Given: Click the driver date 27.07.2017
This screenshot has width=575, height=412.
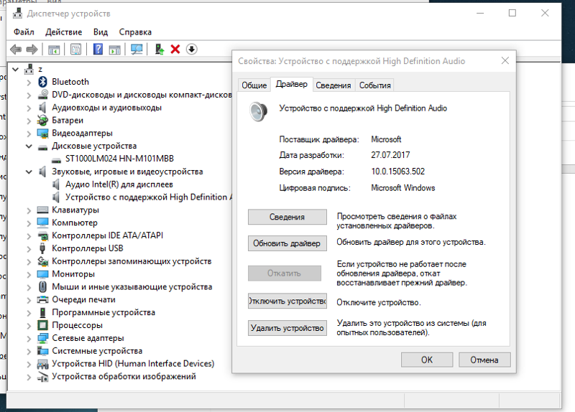Looking at the screenshot, I should pos(390,155).
